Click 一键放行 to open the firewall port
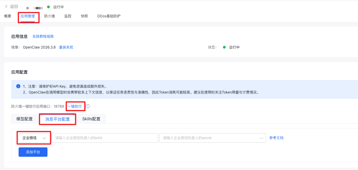Image resolution: width=358 pixels, height=170 pixels. pyautogui.click(x=75, y=106)
